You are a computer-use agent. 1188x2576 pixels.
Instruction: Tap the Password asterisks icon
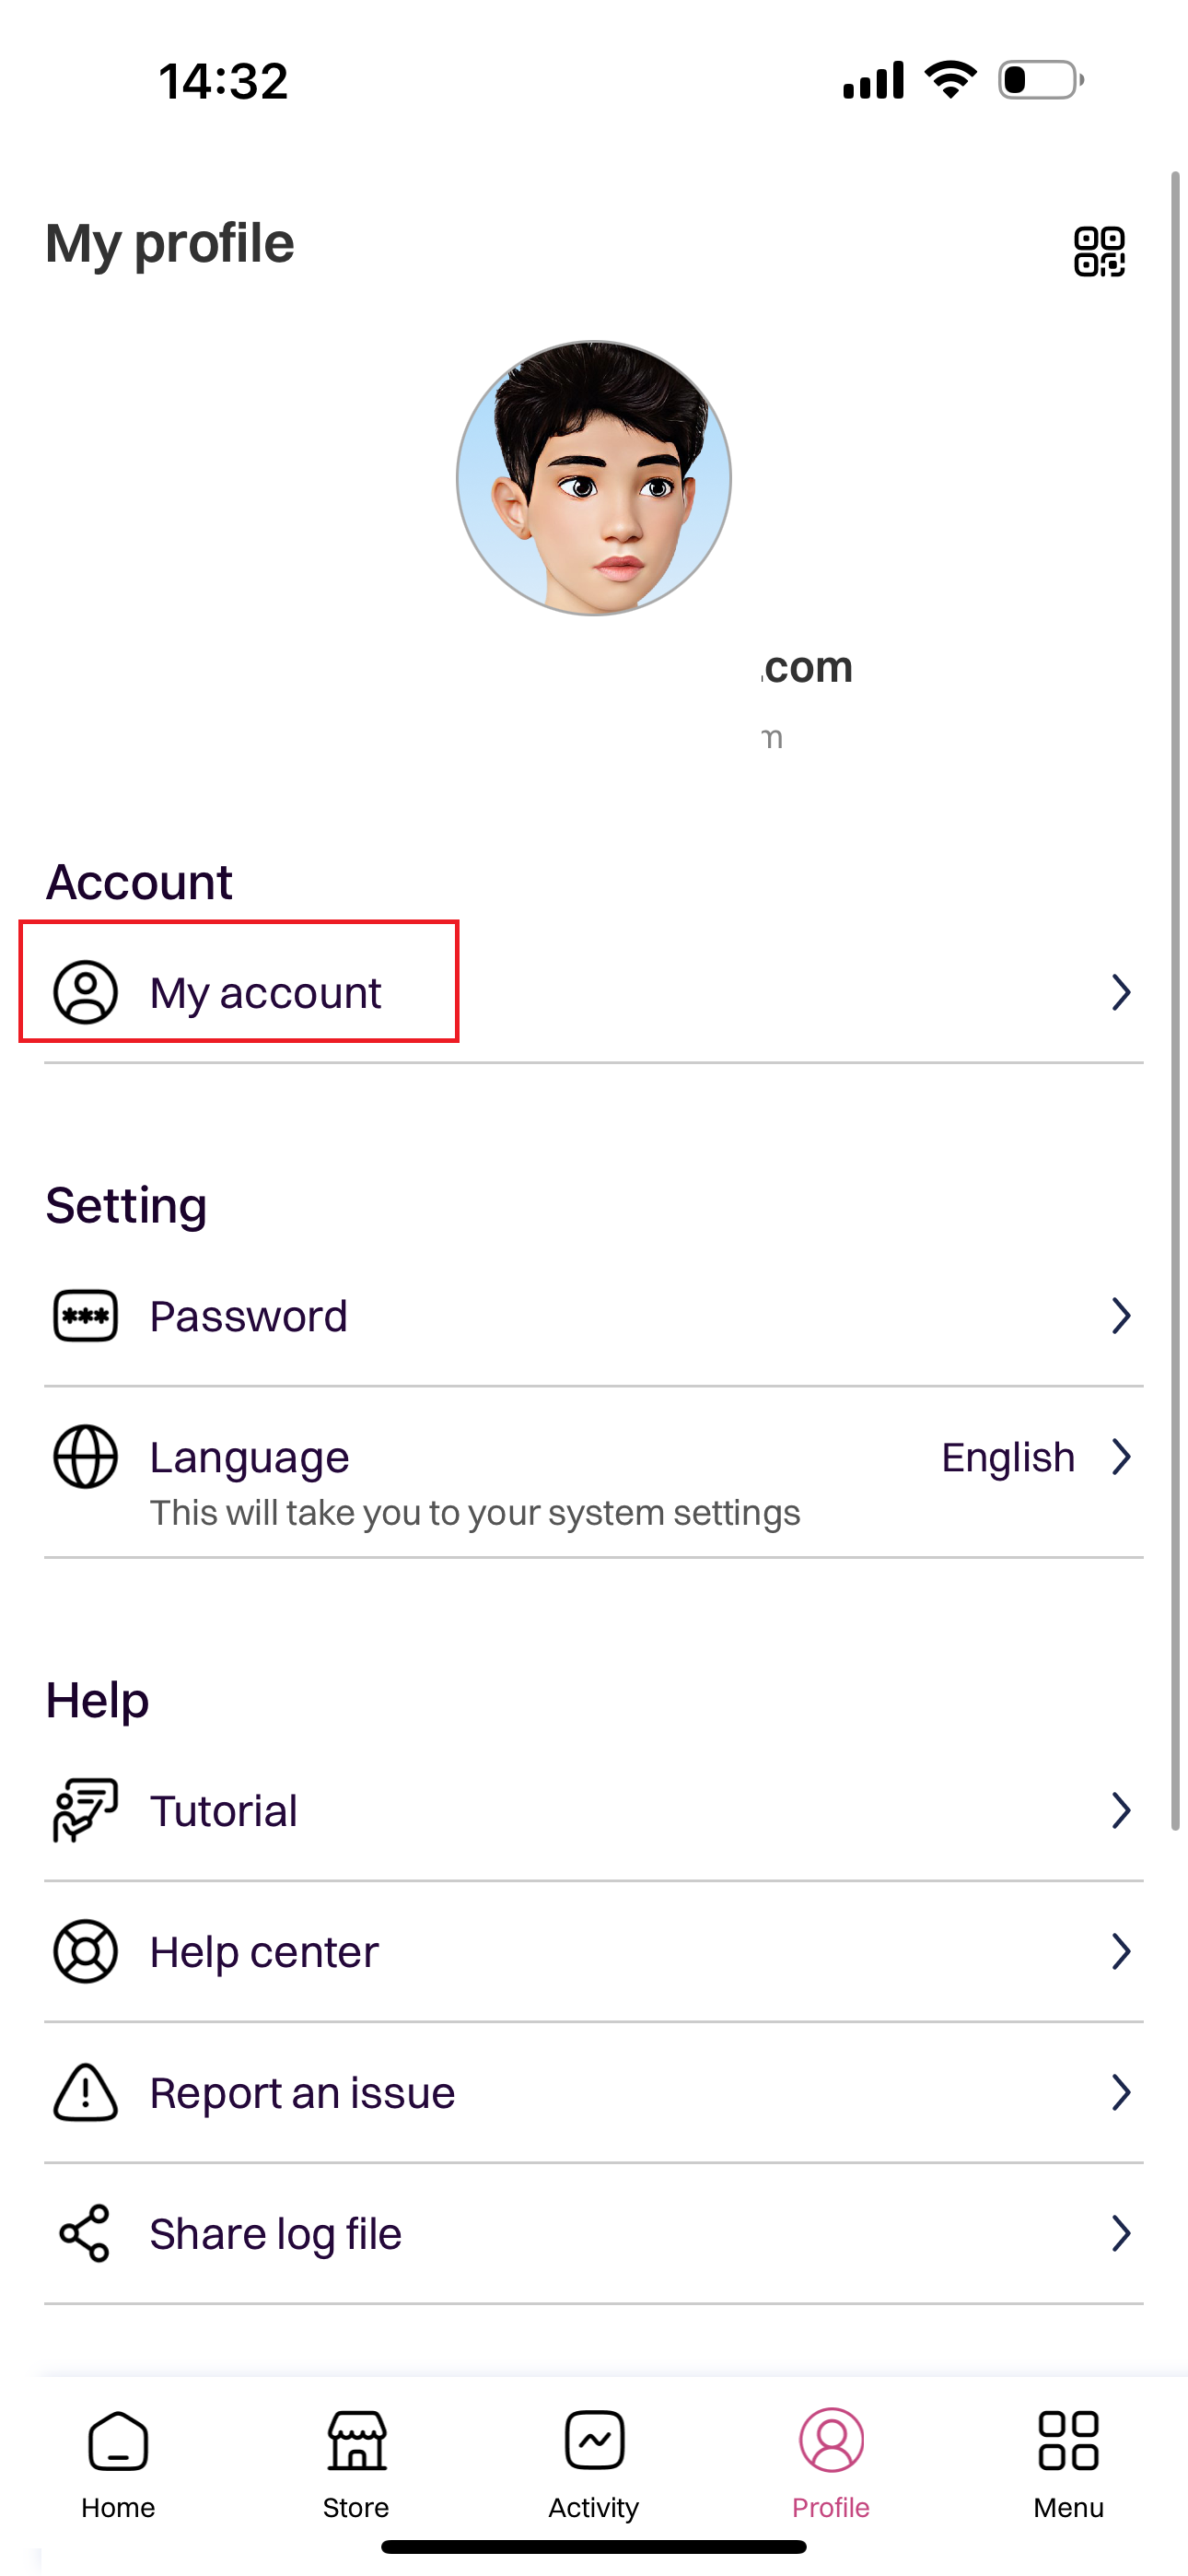coord(85,1315)
